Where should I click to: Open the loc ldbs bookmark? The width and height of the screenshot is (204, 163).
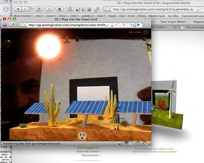click(x=173, y=16)
